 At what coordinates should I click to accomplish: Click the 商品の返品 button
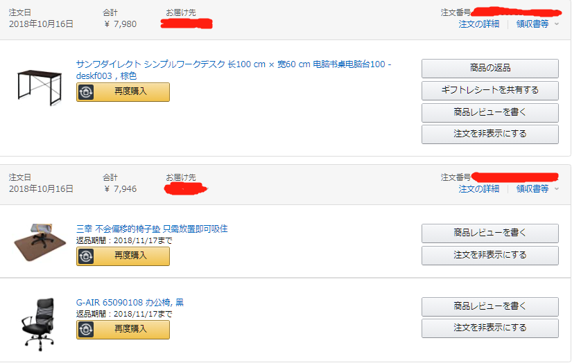click(x=490, y=68)
